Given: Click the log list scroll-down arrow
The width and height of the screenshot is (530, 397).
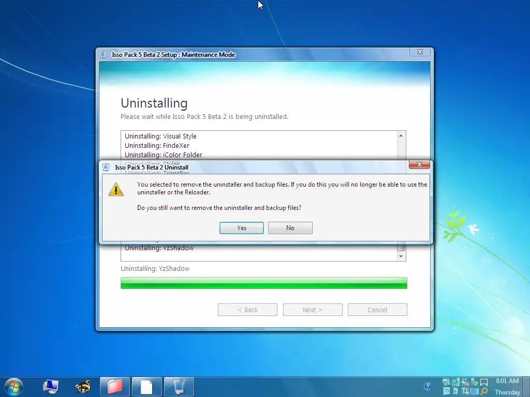Looking at the screenshot, I should pos(401,256).
